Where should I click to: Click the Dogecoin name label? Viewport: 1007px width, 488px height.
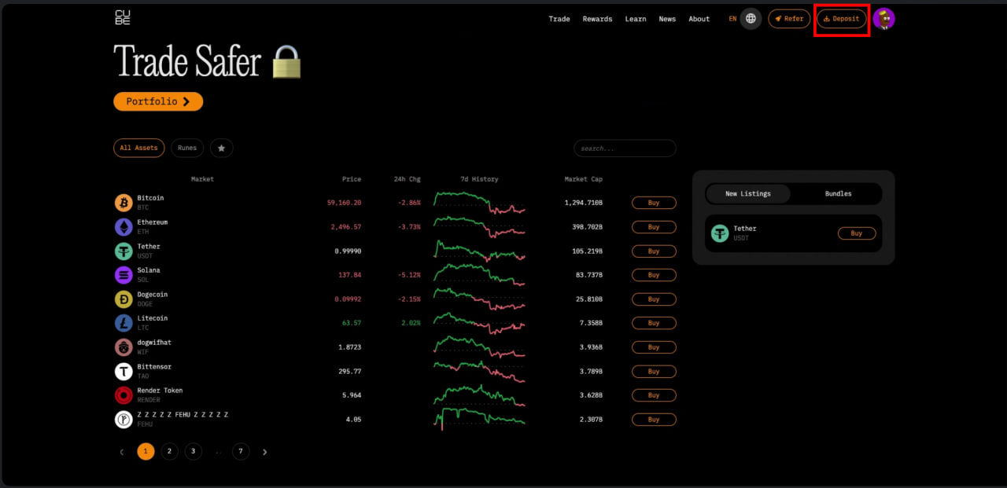(x=152, y=295)
